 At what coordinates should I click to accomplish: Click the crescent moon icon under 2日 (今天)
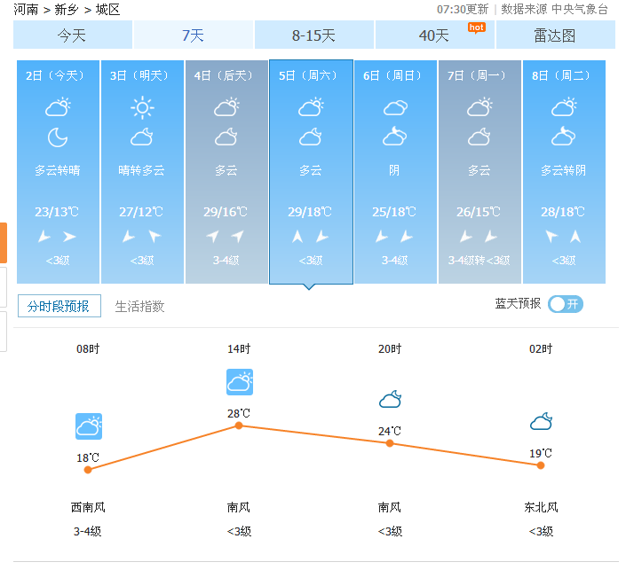[x=58, y=137]
